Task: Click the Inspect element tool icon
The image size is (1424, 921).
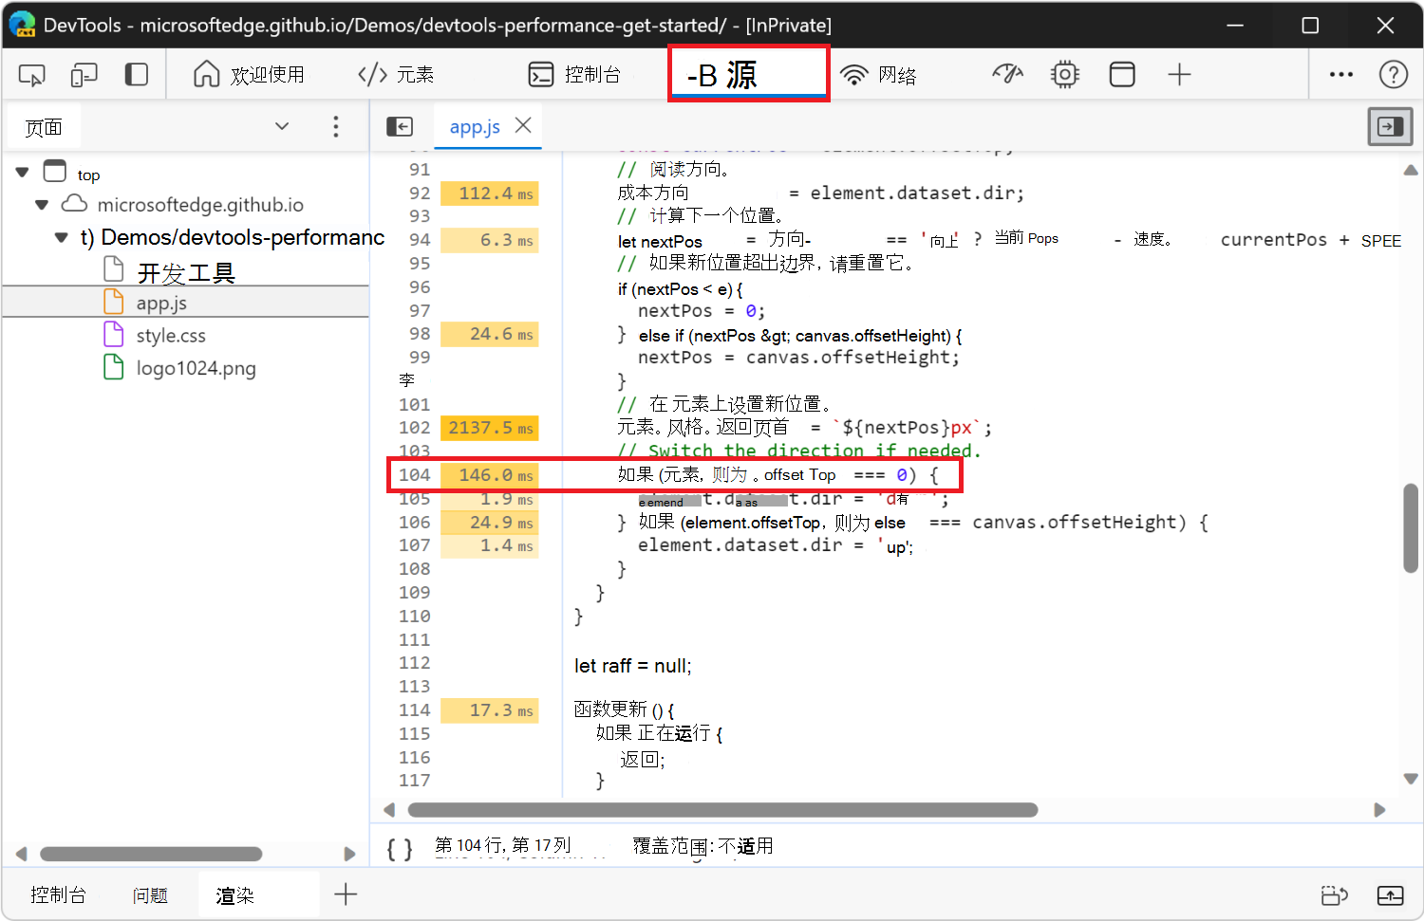Action: (31, 75)
